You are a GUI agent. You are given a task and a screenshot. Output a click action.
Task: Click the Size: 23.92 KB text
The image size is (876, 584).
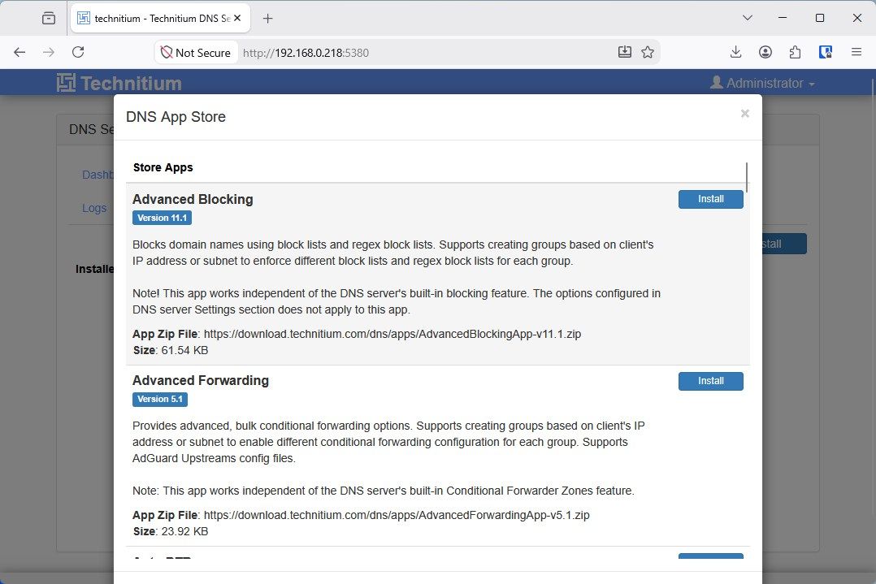pyautogui.click(x=171, y=531)
